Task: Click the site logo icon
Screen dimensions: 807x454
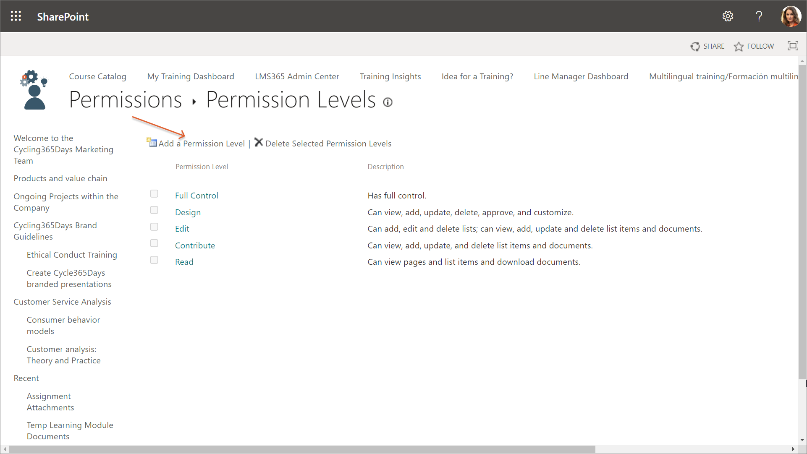Action: [x=34, y=90]
